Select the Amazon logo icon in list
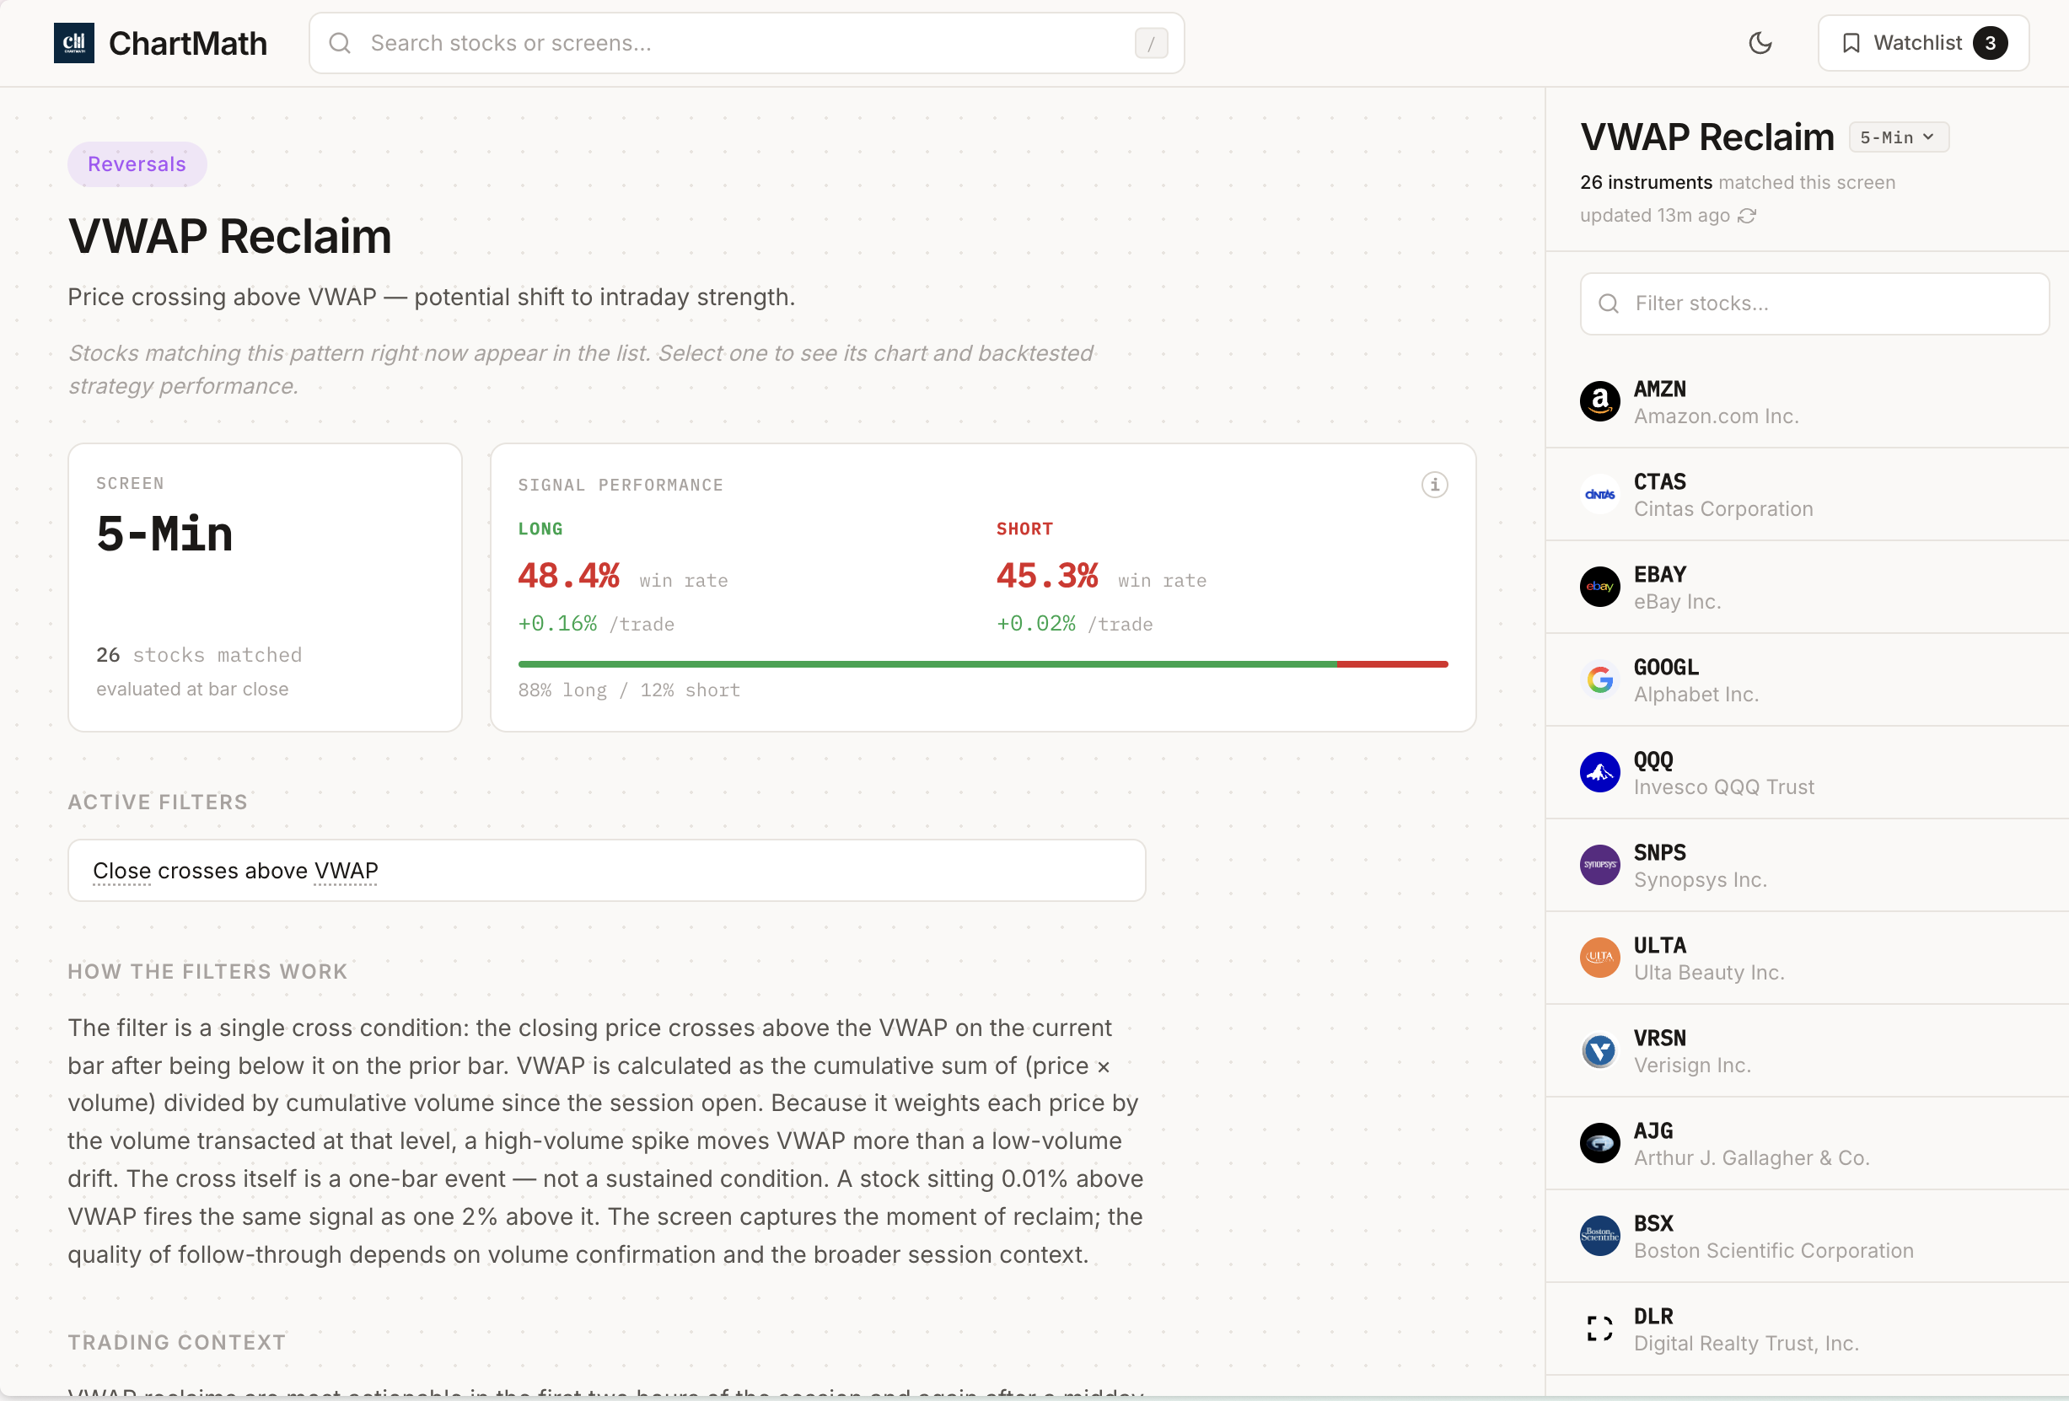Viewport: 2069px width, 1401px height. pyautogui.click(x=1599, y=401)
